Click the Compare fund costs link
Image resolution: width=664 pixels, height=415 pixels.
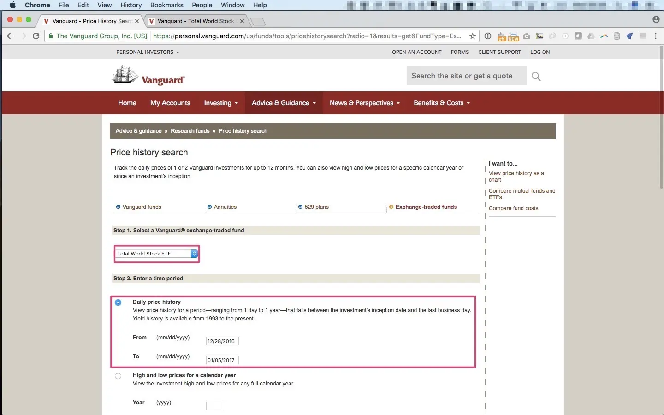(513, 208)
